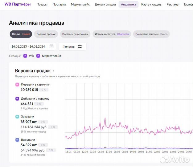Switch to the Воронка продаж tab
This screenshot has height=167, width=193.
click(x=46, y=34)
